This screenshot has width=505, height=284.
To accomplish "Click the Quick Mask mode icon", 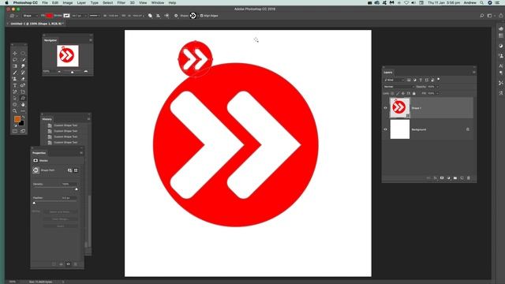I will tap(15, 131).
